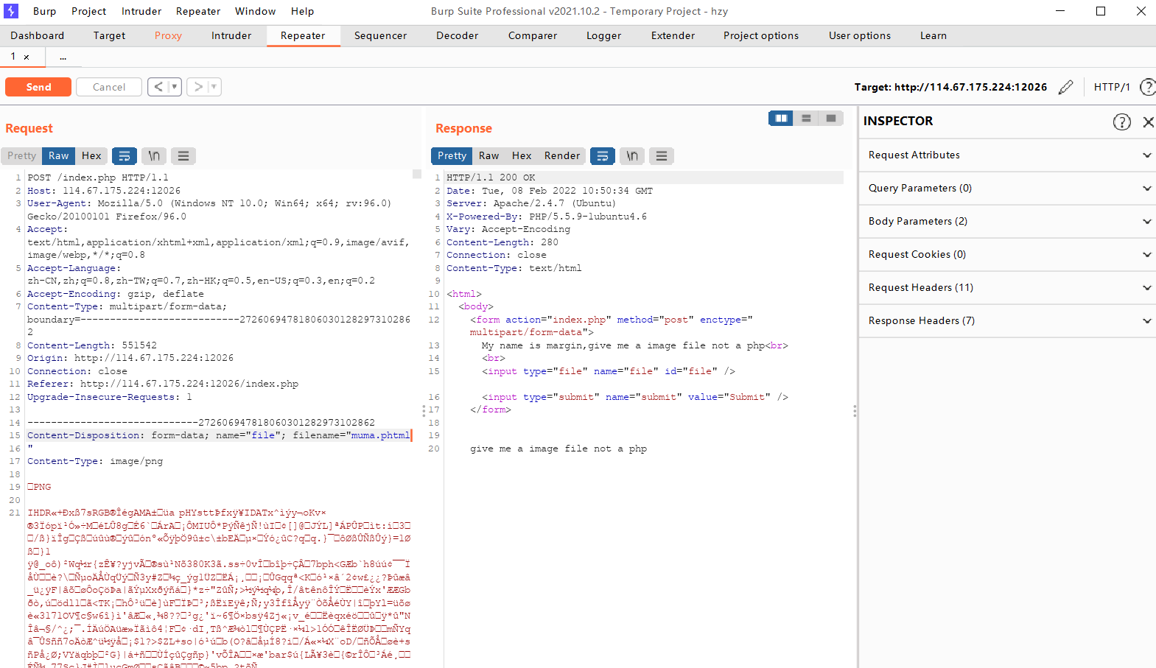Open the Request pane hamburger menu icon
The image size is (1156, 668).
pyautogui.click(x=183, y=156)
